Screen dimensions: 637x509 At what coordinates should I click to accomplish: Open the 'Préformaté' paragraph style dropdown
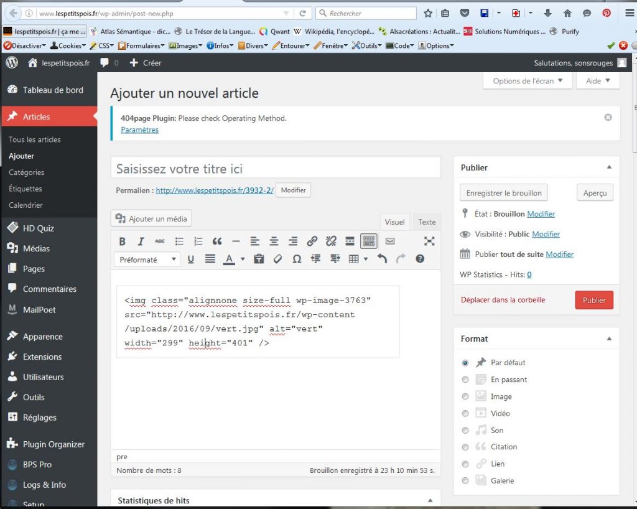pyautogui.click(x=147, y=259)
